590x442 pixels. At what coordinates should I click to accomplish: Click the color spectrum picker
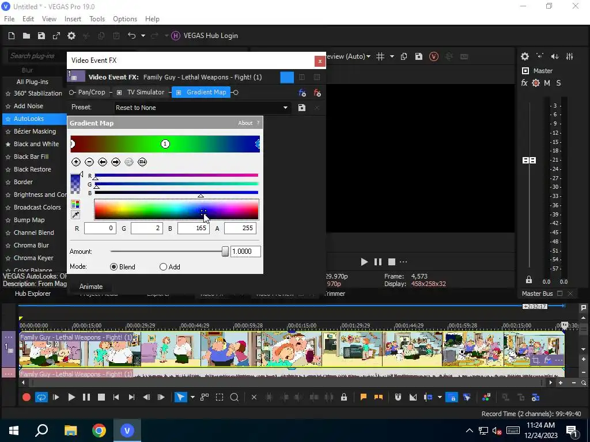[x=176, y=209]
